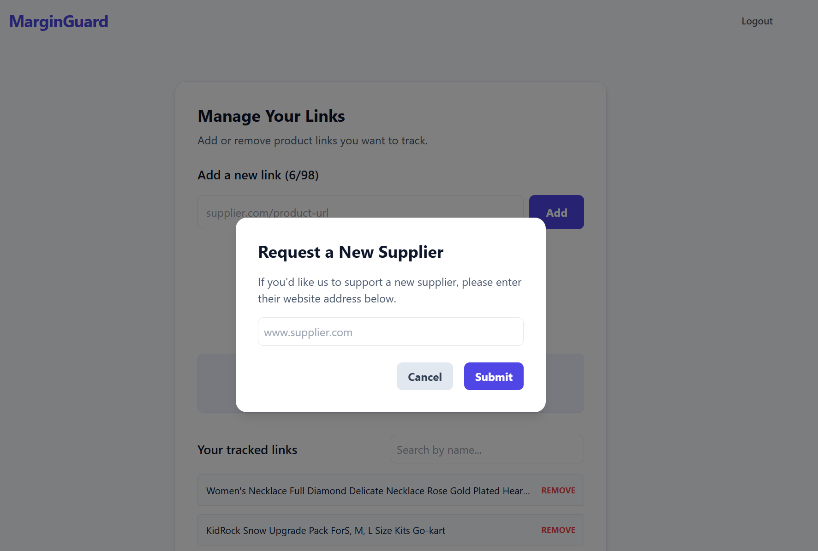
Task: Click the dialog instruction text about supplier support
Action: [x=390, y=290]
